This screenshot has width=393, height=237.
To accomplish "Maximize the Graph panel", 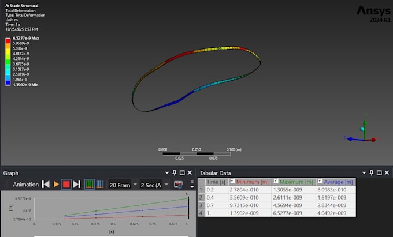I will pyautogui.click(x=182, y=173).
